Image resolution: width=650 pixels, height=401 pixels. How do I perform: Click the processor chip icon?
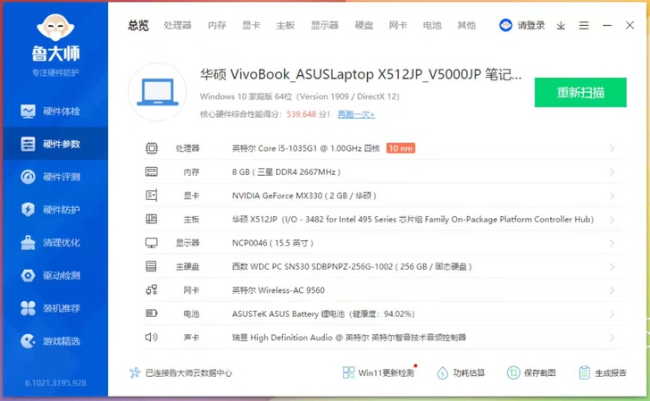152,148
